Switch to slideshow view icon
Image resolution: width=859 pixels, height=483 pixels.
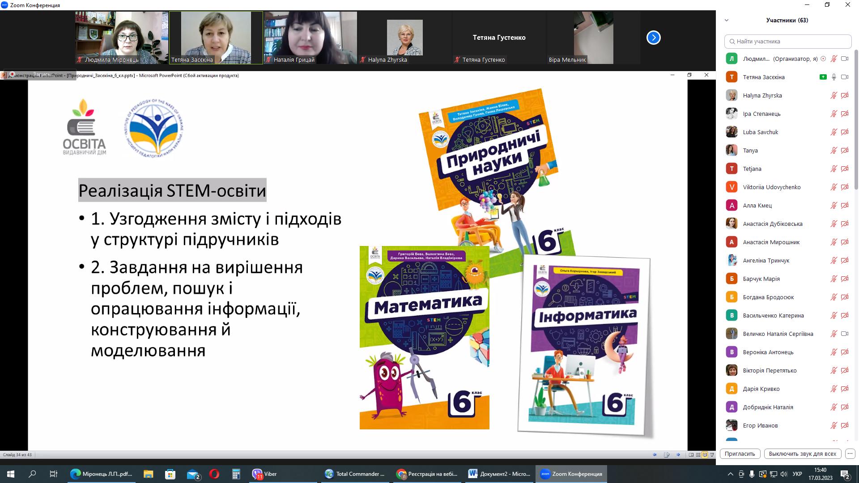coord(712,455)
